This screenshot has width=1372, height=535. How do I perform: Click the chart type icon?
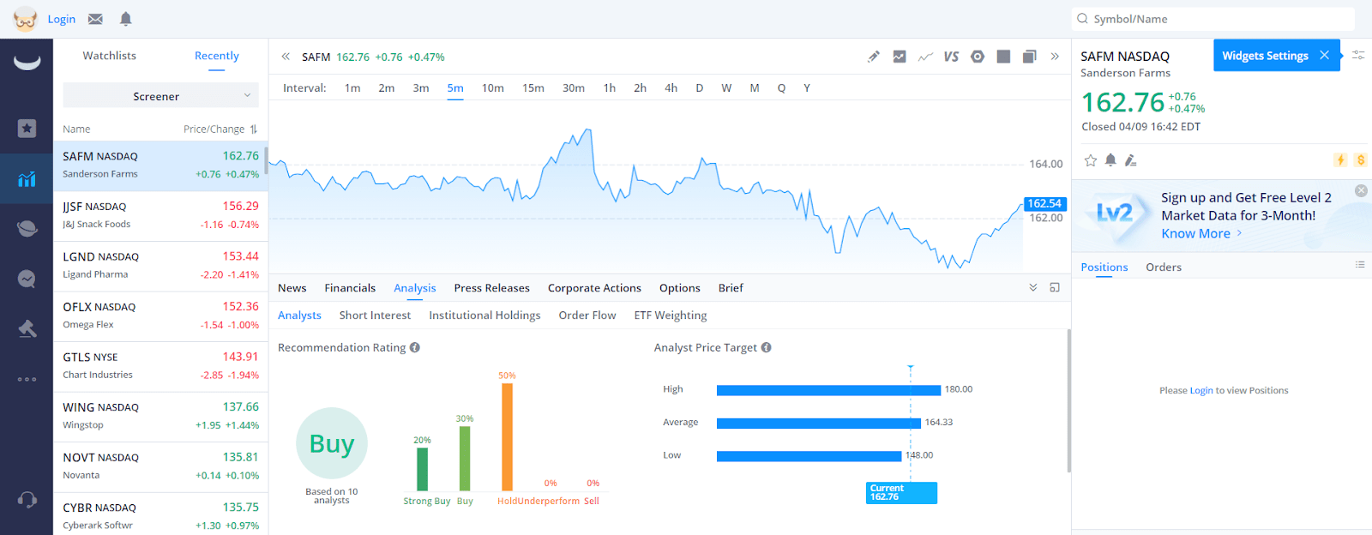pos(900,57)
